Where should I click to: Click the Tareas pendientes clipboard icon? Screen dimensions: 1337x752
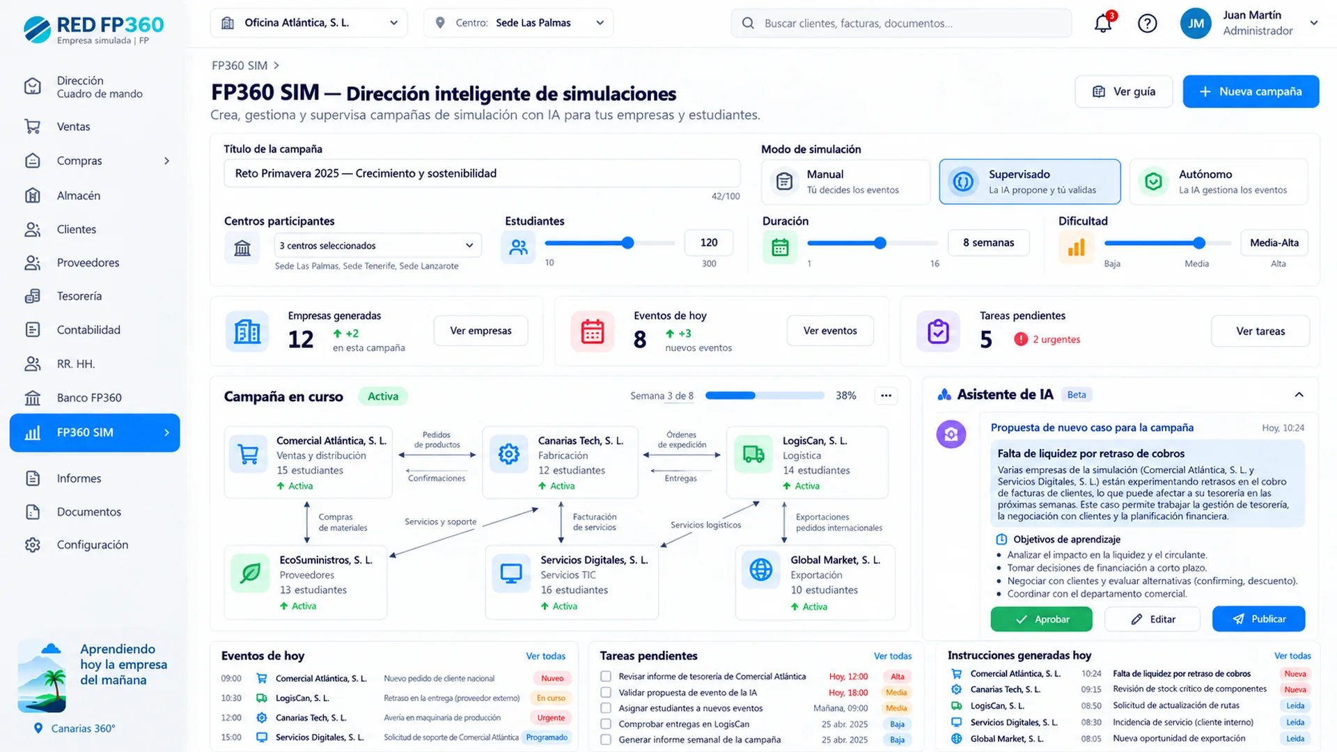point(938,331)
